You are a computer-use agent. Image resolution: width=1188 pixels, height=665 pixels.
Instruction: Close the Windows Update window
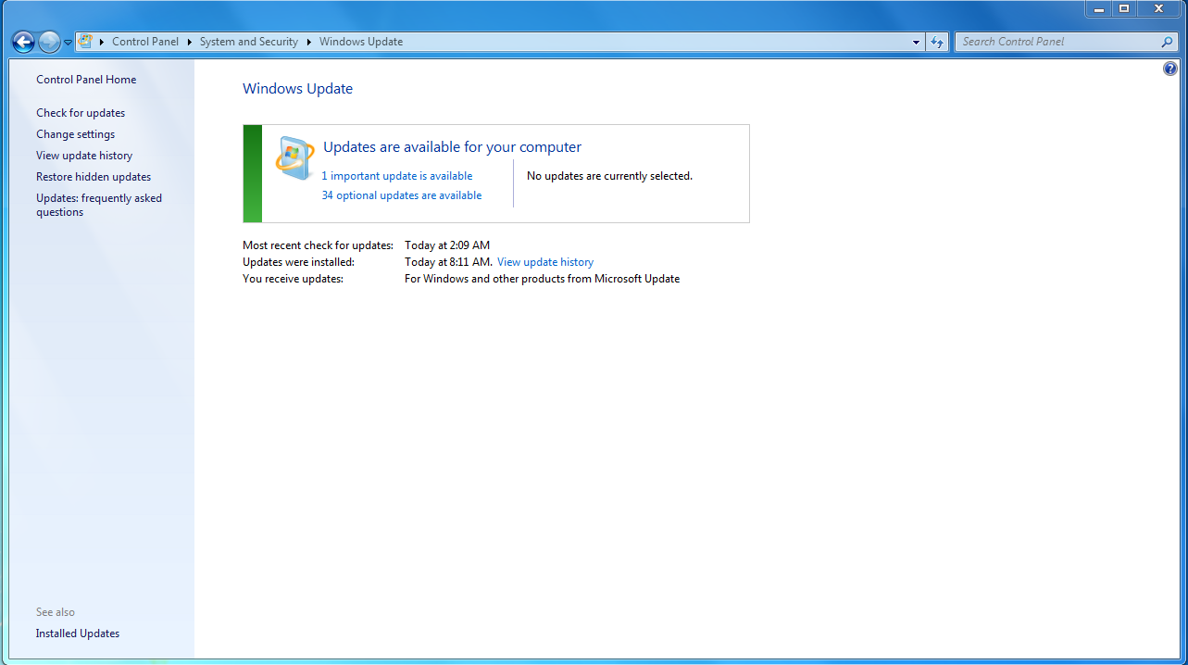pos(1158,8)
